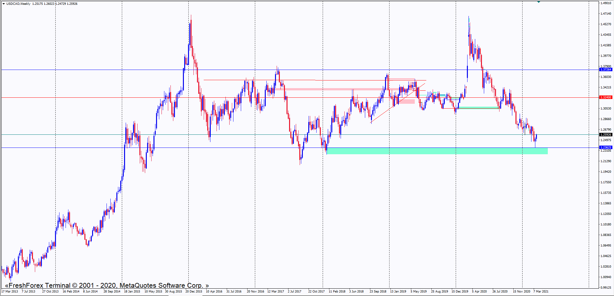The width and height of the screenshot is (614, 296).
Task: Click the 11 Feb 2018 date label
Action: pos(337,292)
